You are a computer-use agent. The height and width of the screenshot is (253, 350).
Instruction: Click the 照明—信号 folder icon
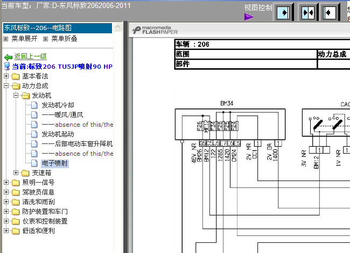coord(16,183)
